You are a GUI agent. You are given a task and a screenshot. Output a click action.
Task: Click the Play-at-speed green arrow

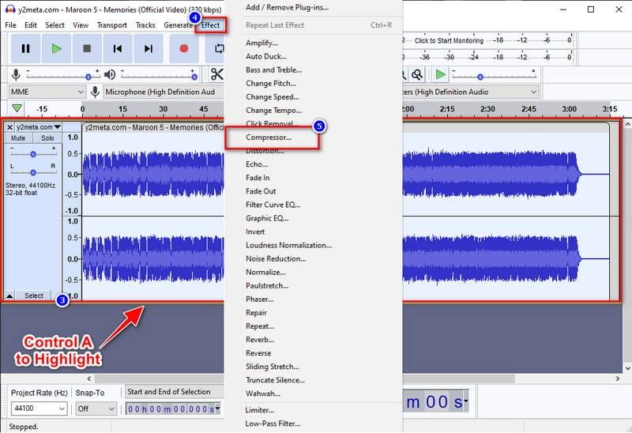(x=440, y=74)
